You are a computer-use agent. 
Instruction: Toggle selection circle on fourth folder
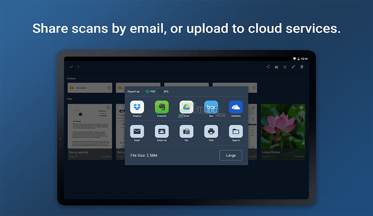[253, 88]
